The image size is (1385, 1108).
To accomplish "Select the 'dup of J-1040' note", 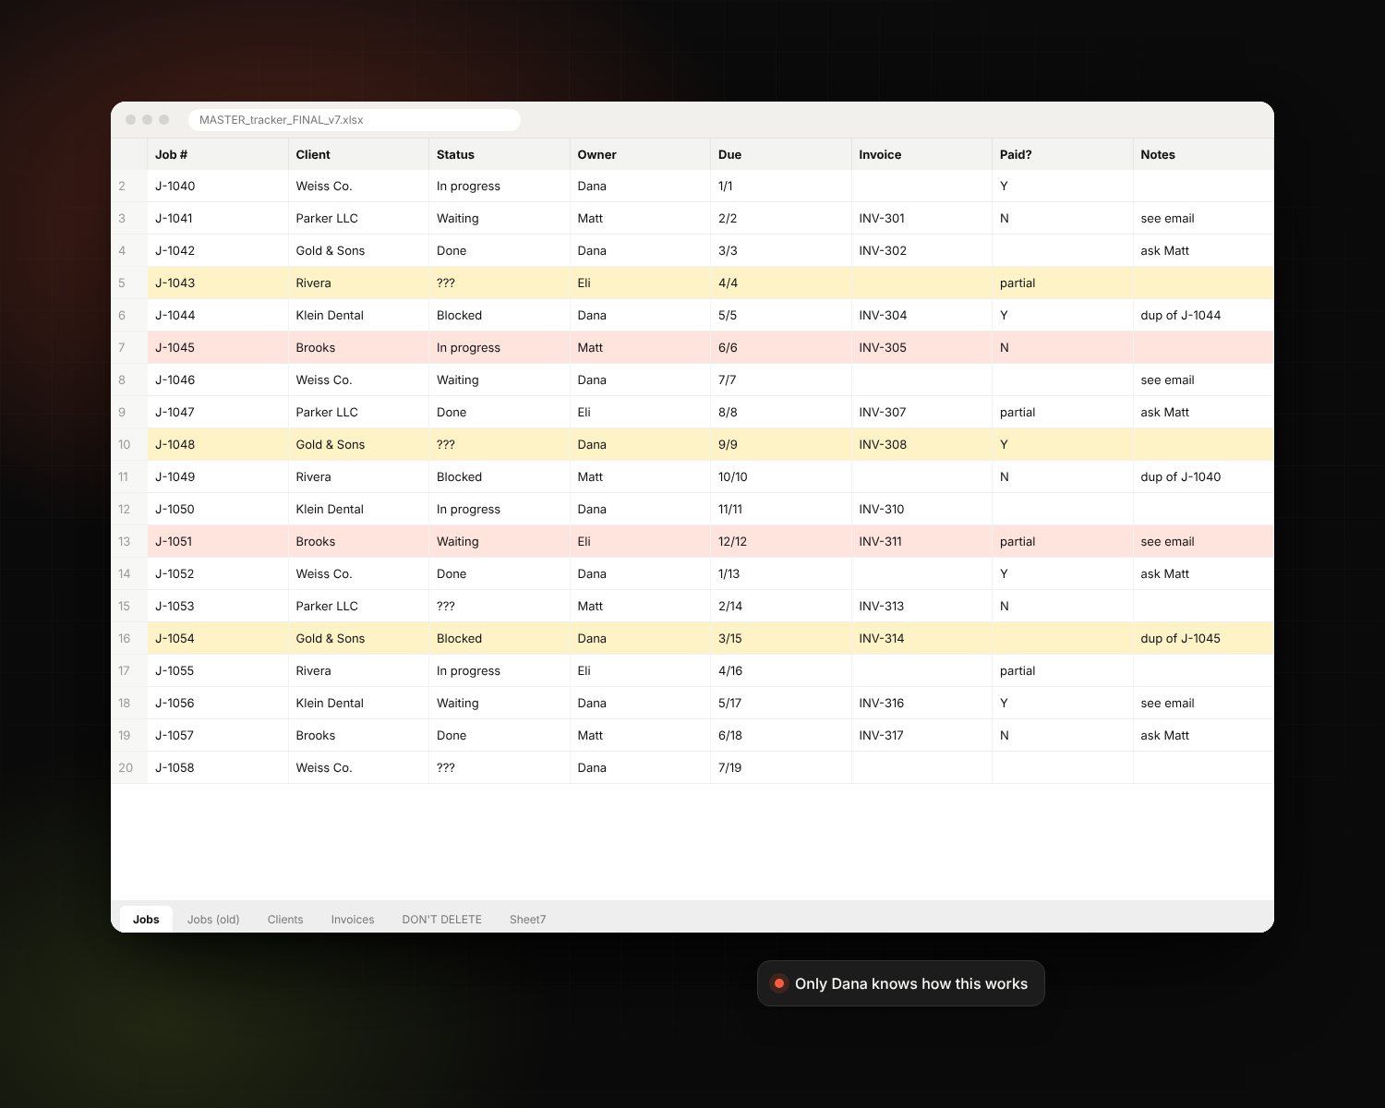I will (1203, 476).
